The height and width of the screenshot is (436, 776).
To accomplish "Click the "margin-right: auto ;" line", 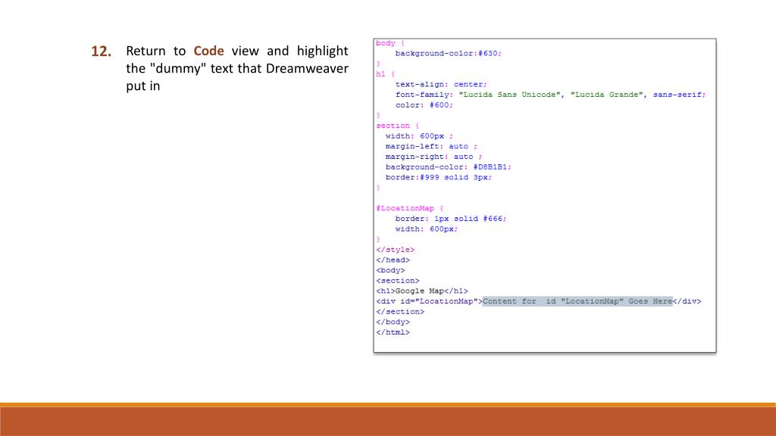I will point(433,157).
